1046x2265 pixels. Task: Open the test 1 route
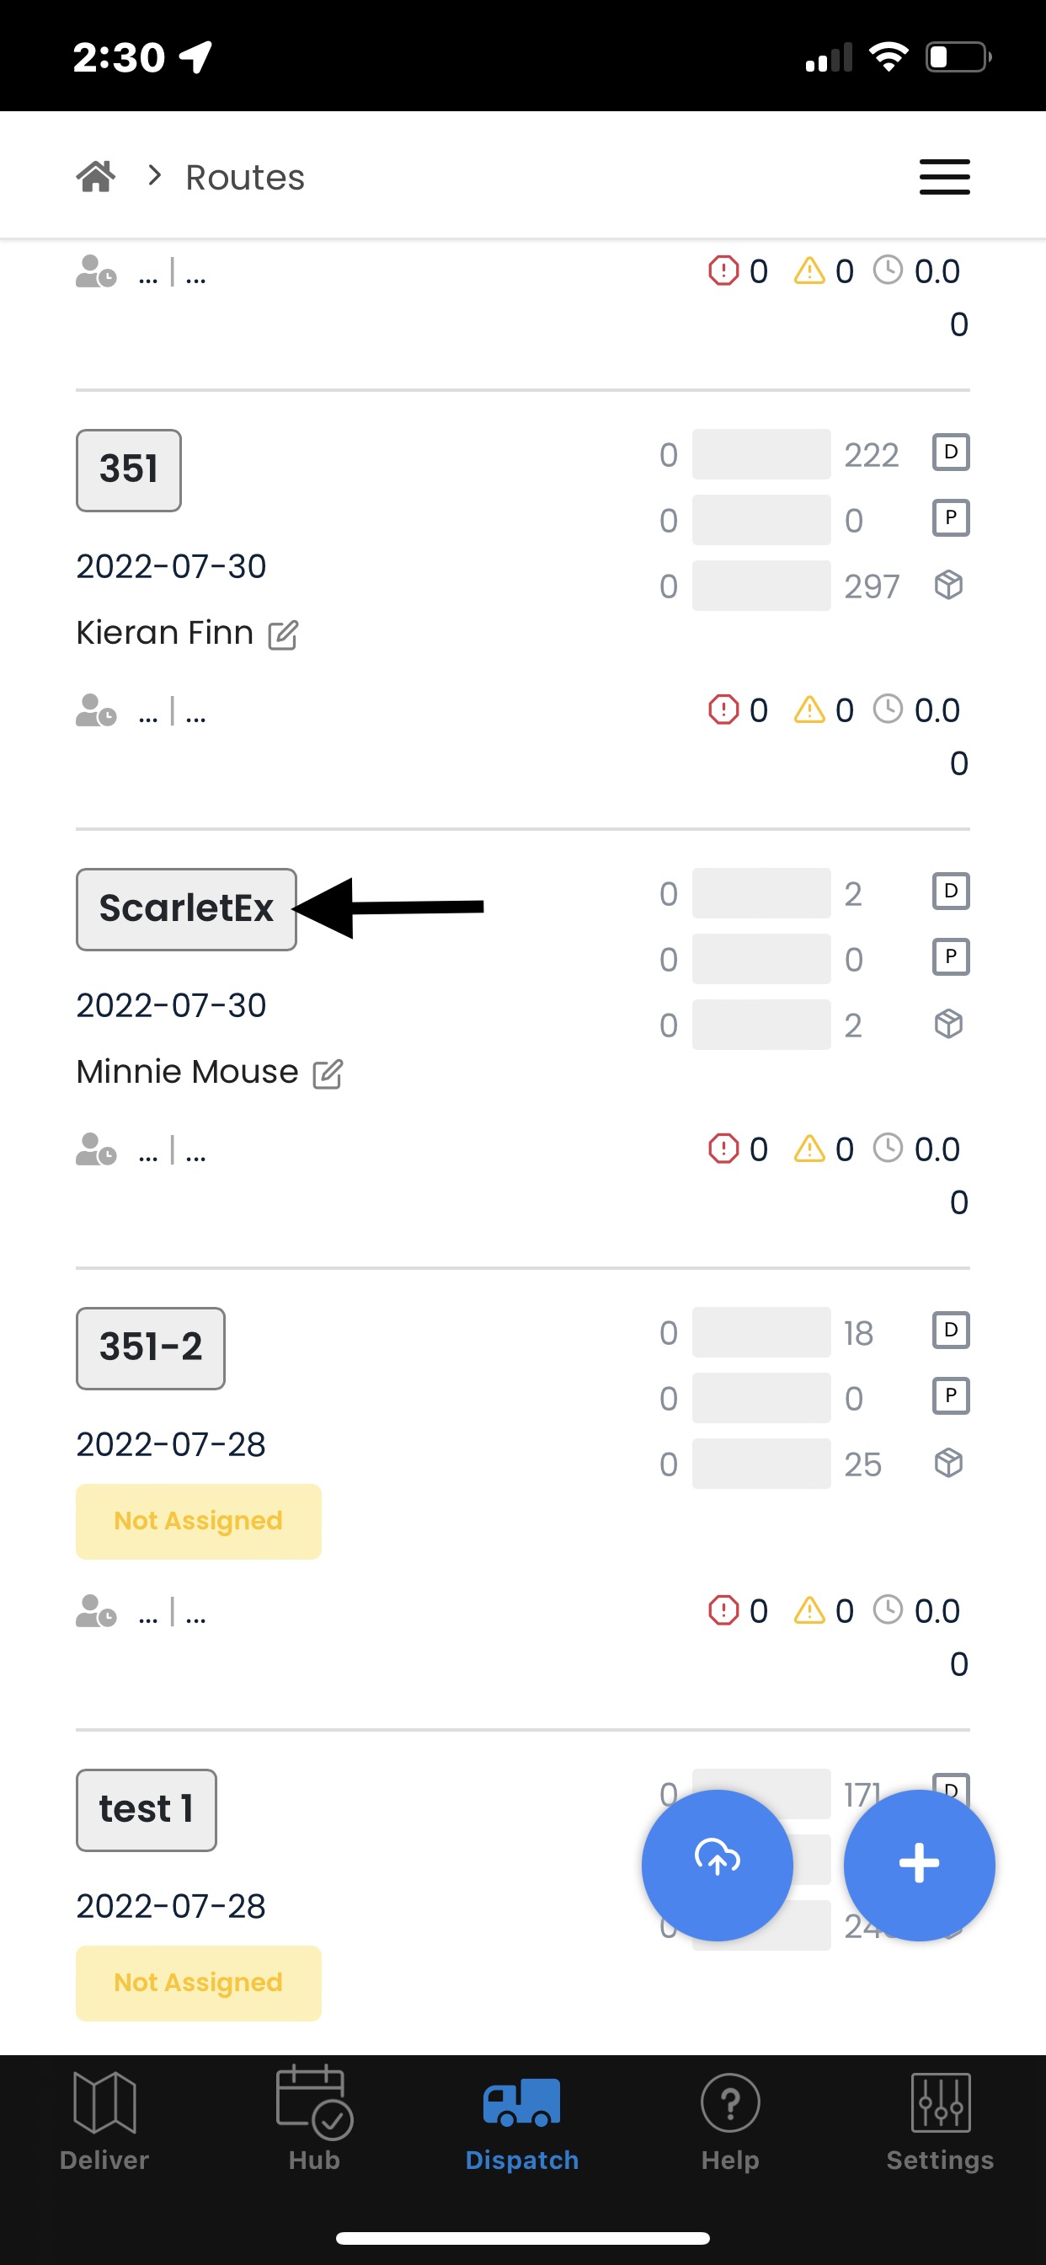[147, 1809]
